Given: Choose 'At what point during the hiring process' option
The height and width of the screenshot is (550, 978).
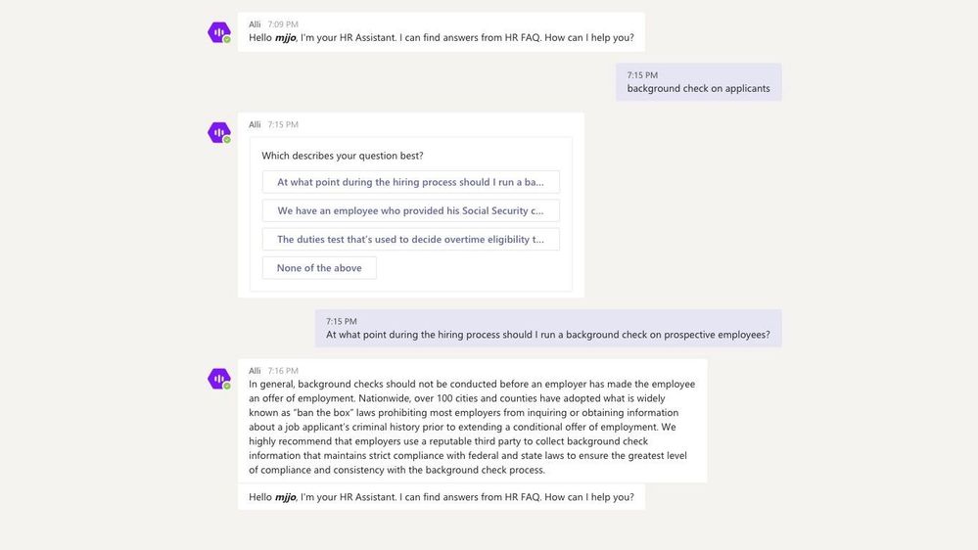Looking at the screenshot, I should (411, 182).
